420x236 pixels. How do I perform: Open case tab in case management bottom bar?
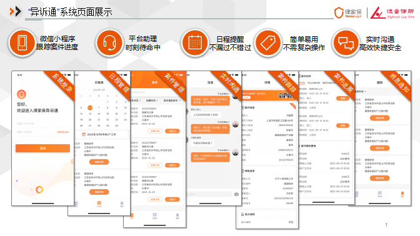131,216
